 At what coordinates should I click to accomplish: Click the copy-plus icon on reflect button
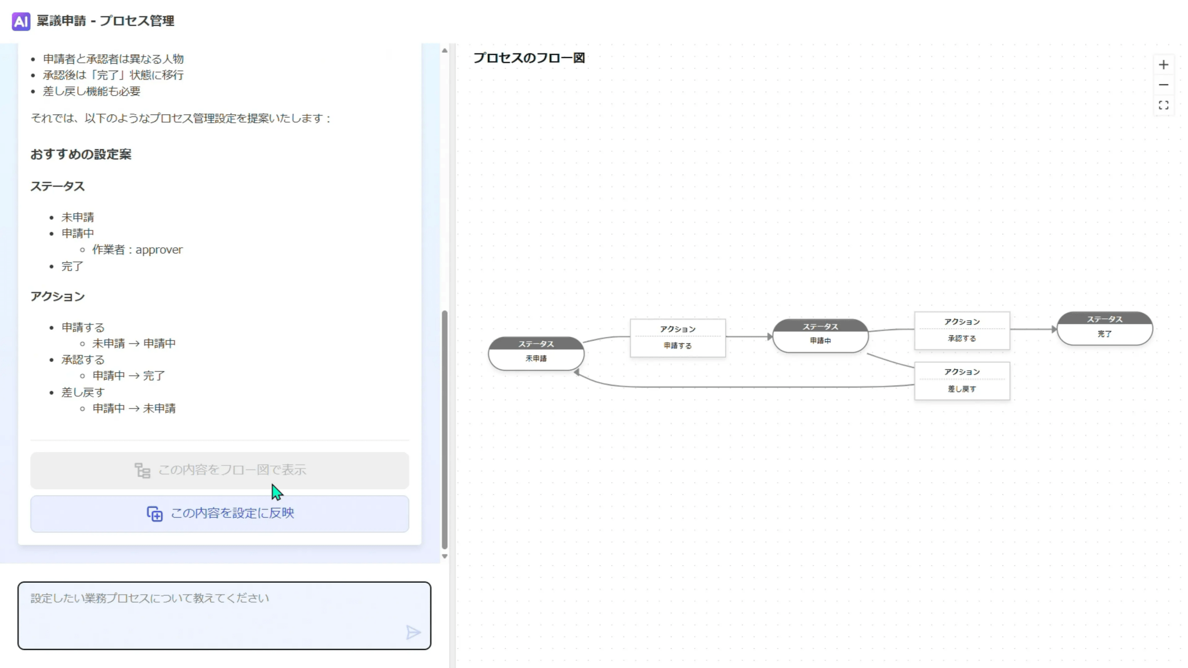(x=154, y=514)
